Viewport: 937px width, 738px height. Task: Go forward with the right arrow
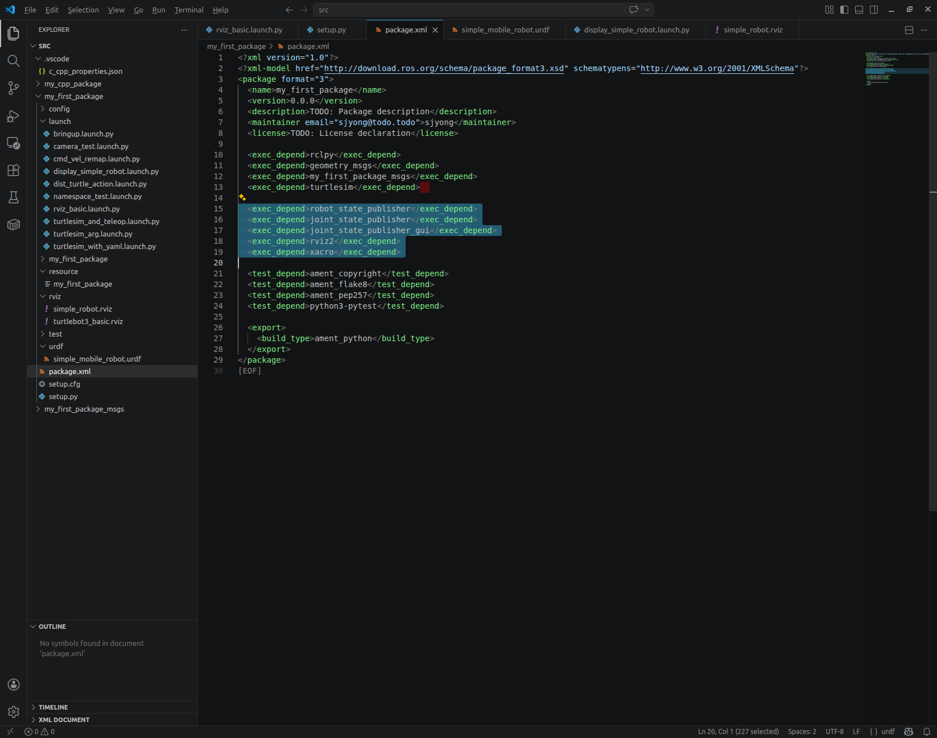point(304,10)
